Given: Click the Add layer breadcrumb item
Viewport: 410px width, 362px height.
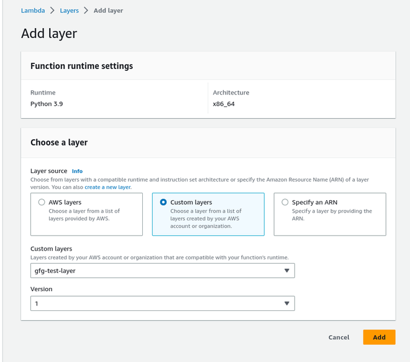Looking at the screenshot, I should (108, 11).
